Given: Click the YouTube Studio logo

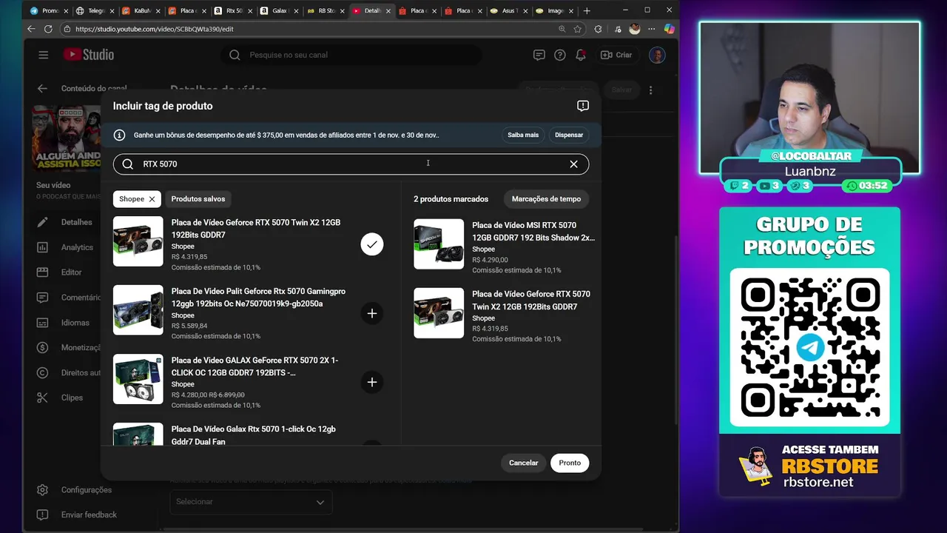Looking at the screenshot, I should tap(88, 55).
